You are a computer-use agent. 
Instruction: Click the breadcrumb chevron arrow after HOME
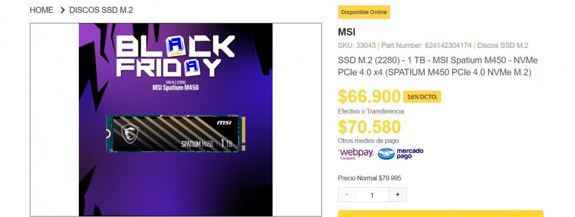62,10
